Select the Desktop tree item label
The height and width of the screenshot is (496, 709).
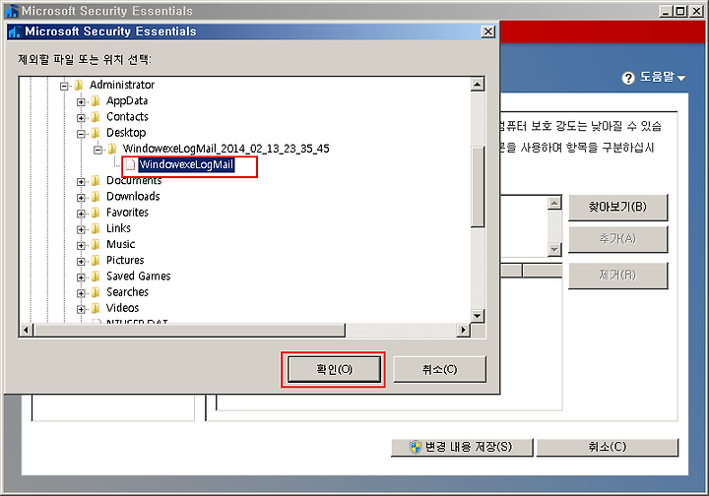tap(126, 133)
